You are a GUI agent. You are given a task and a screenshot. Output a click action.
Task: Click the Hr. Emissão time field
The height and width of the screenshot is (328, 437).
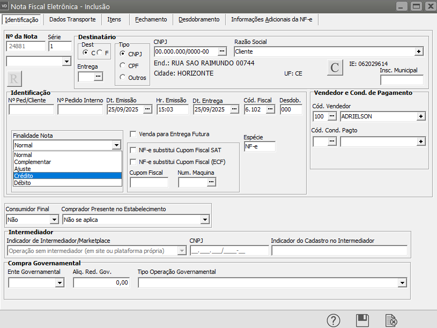tap(173, 109)
